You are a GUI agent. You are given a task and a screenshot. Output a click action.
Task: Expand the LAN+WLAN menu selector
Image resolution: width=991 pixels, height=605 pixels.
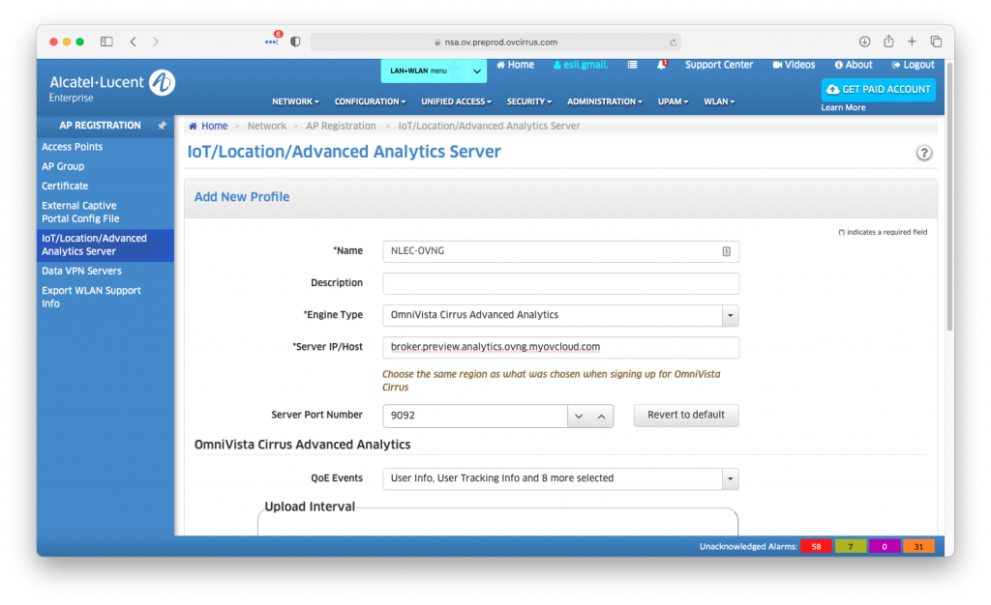pos(476,71)
